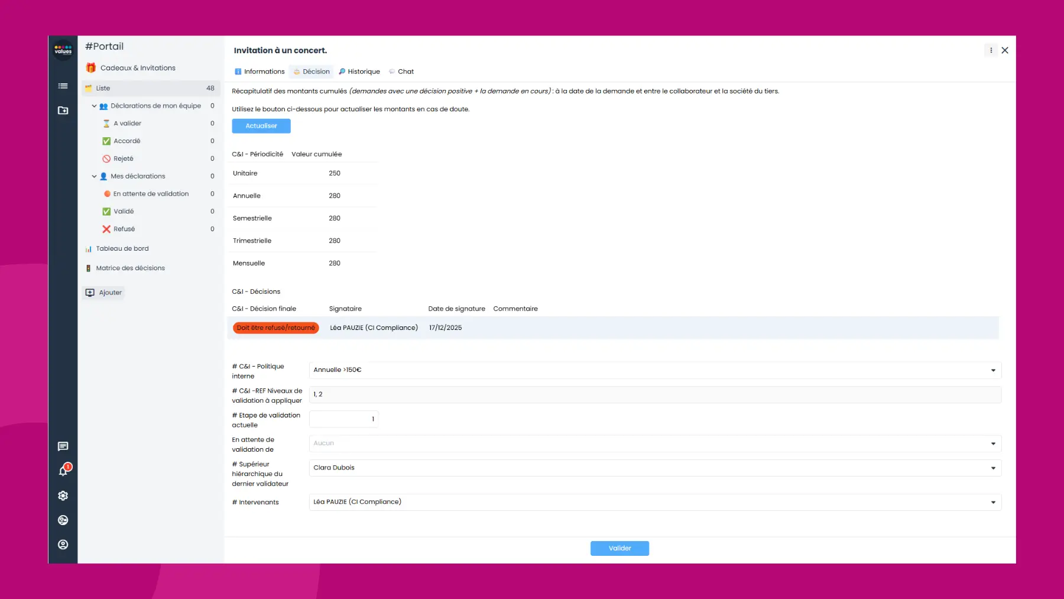Open the notification bell with the red badge

pos(63,470)
